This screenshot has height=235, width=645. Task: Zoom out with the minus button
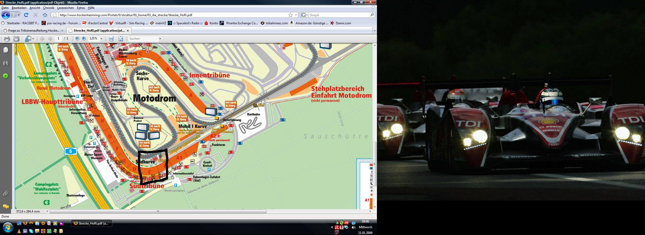point(77,38)
